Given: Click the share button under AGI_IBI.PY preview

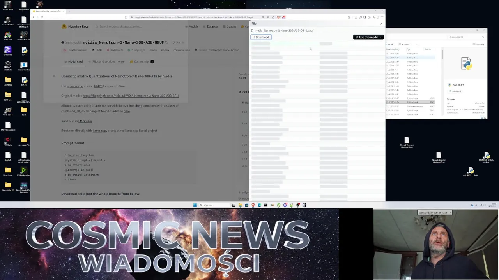Looking at the screenshot, I should [455, 91].
